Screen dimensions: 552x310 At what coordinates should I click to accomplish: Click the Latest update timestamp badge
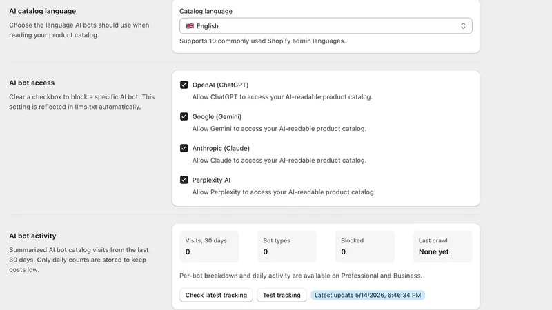[368, 296]
